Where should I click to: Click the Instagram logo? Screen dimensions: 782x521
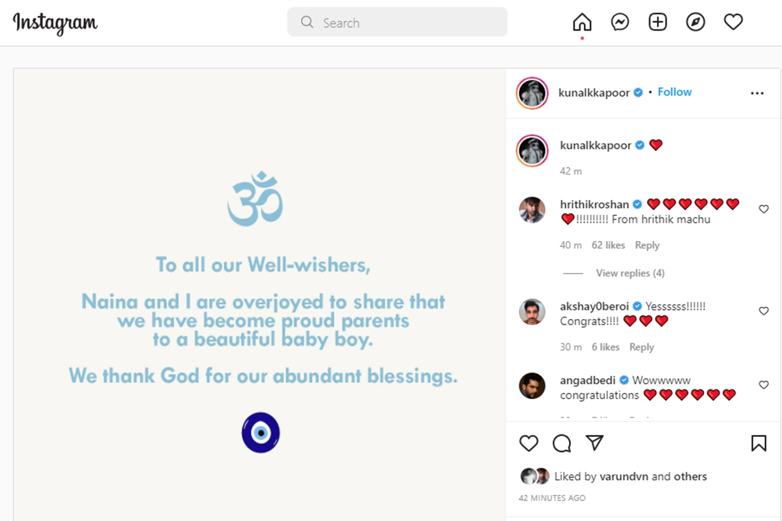55,23
